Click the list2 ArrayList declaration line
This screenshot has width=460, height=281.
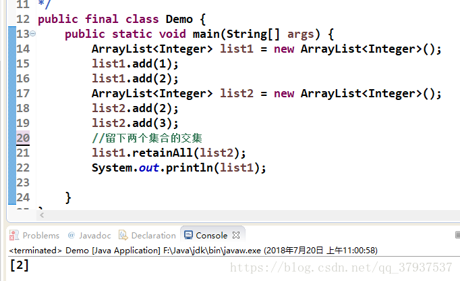point(266,93)
